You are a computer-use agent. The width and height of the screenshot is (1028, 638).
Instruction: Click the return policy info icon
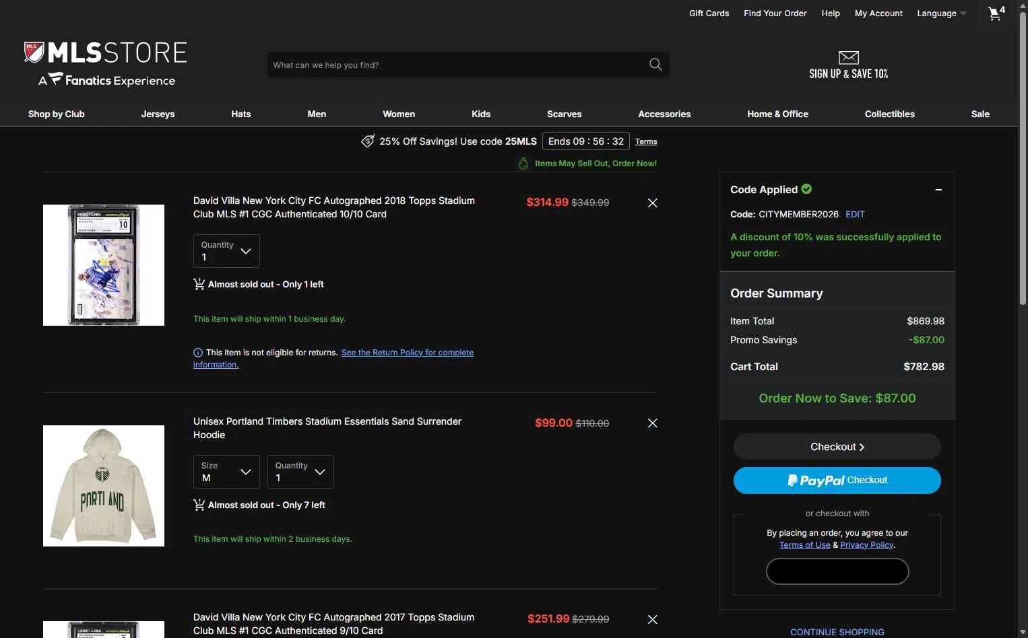tap(198, 353)
